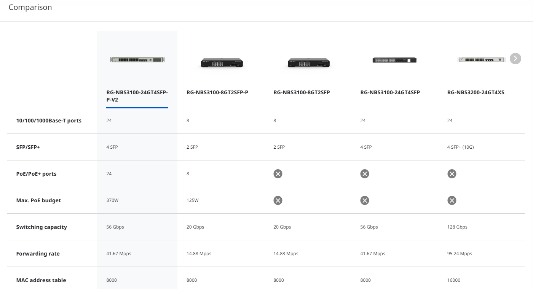
Task: Click the Max. PoE budget X icon for RG-NBS3100-24GT4SFP
Action: coord(365,200)
